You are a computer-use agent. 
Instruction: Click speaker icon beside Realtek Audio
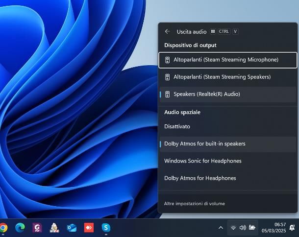point(168,95)
